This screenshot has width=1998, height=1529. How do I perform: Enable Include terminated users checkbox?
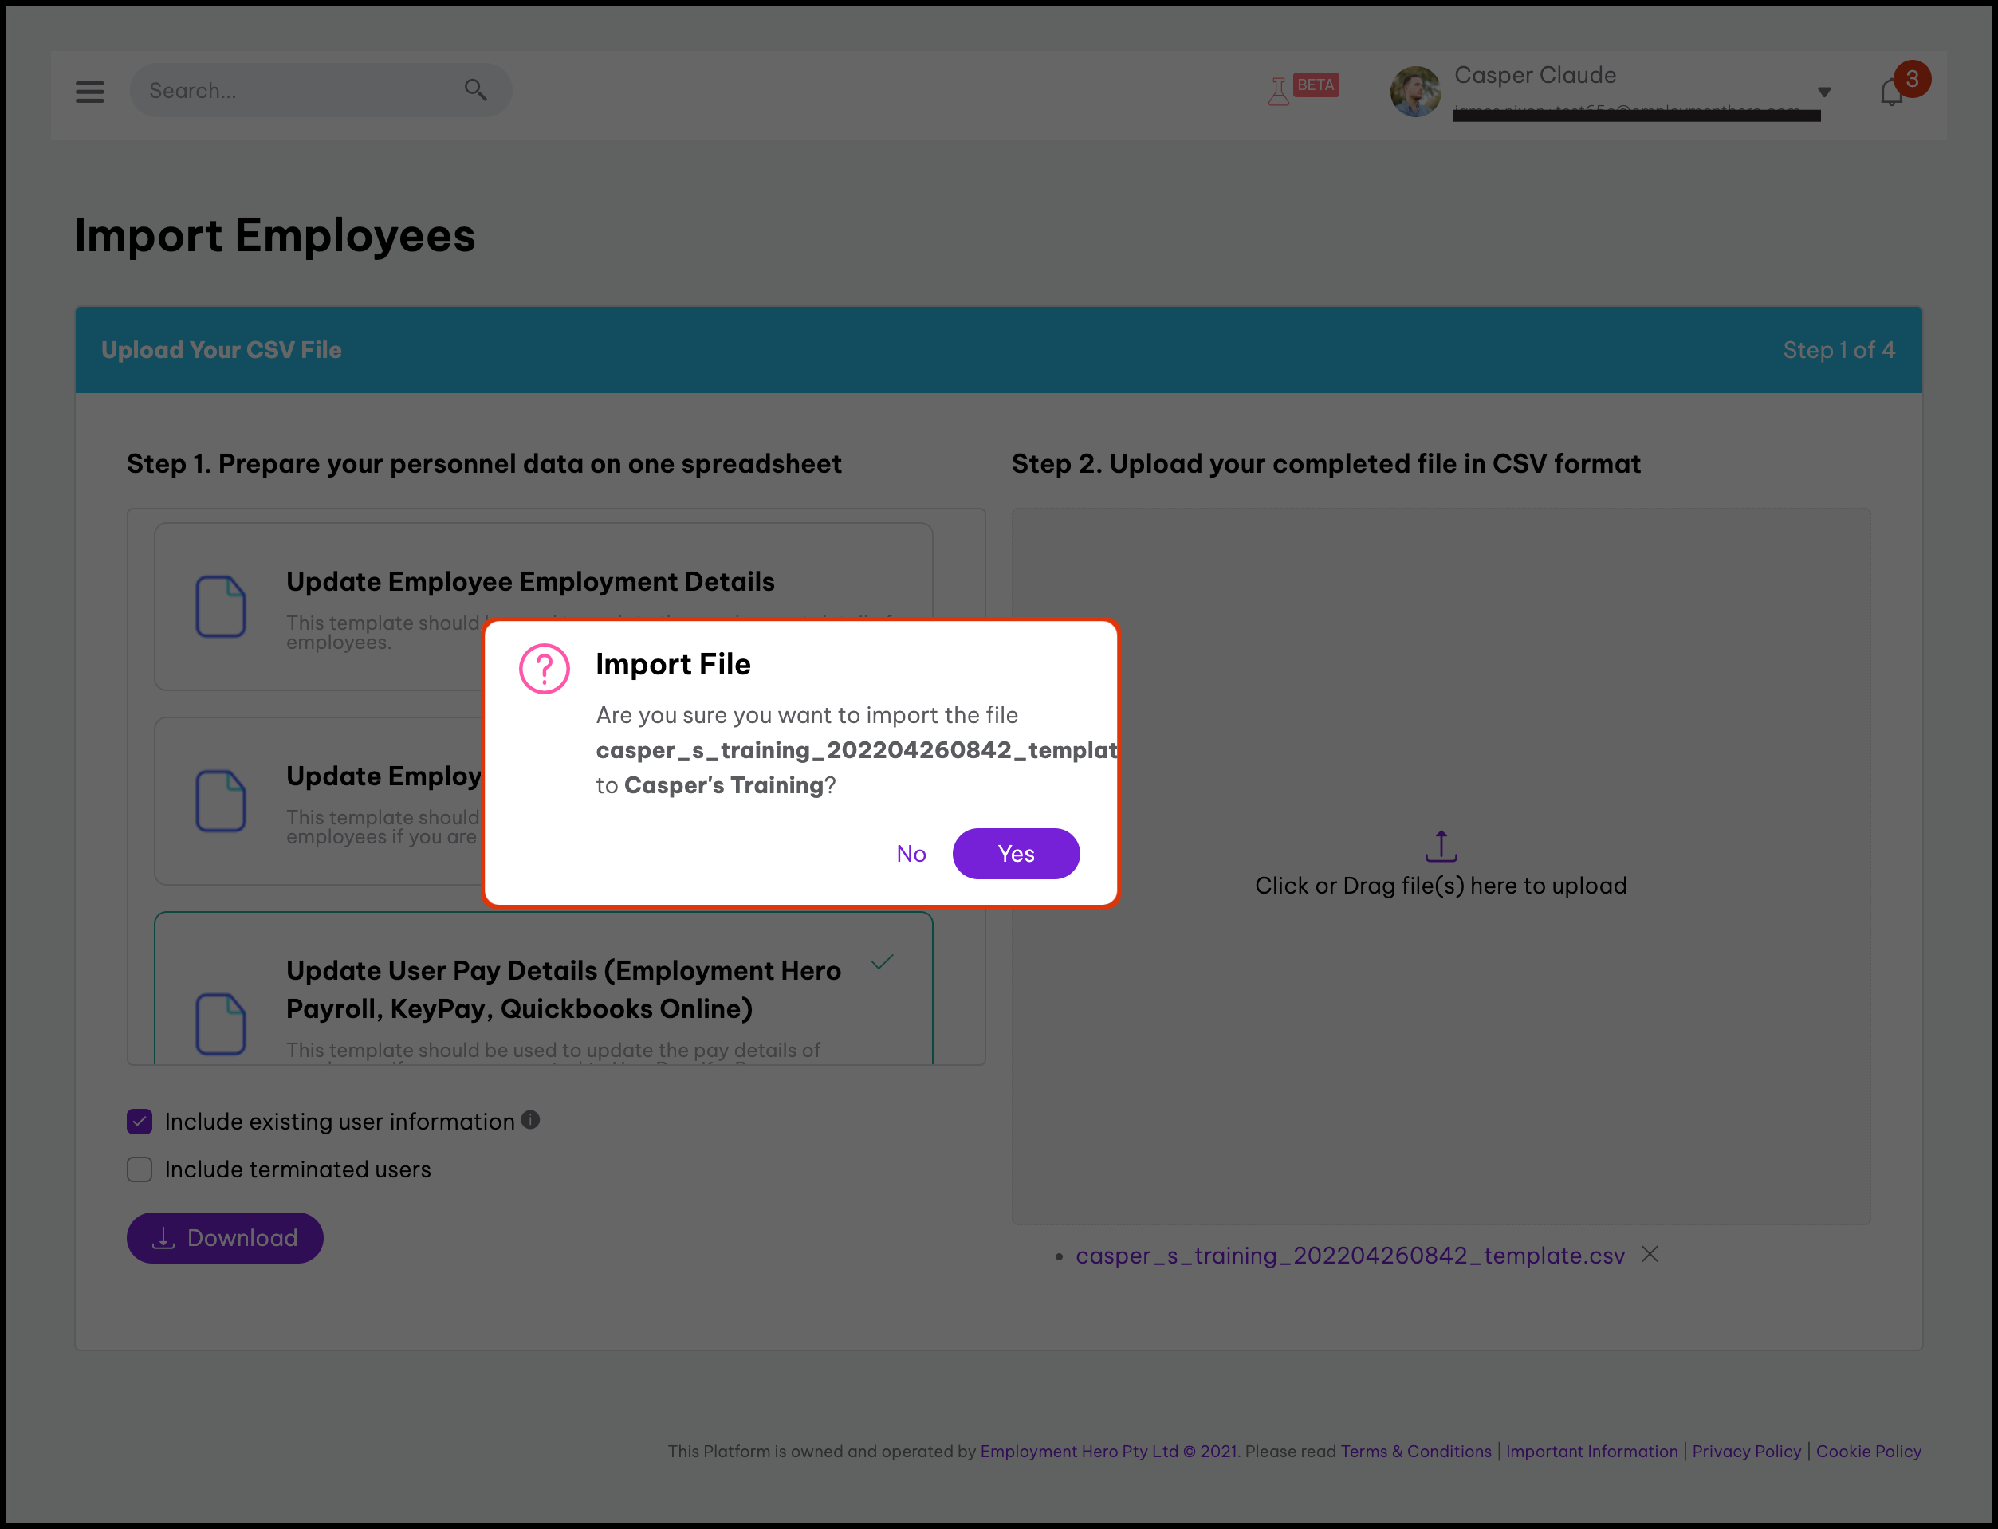(x=140, y=1169)
